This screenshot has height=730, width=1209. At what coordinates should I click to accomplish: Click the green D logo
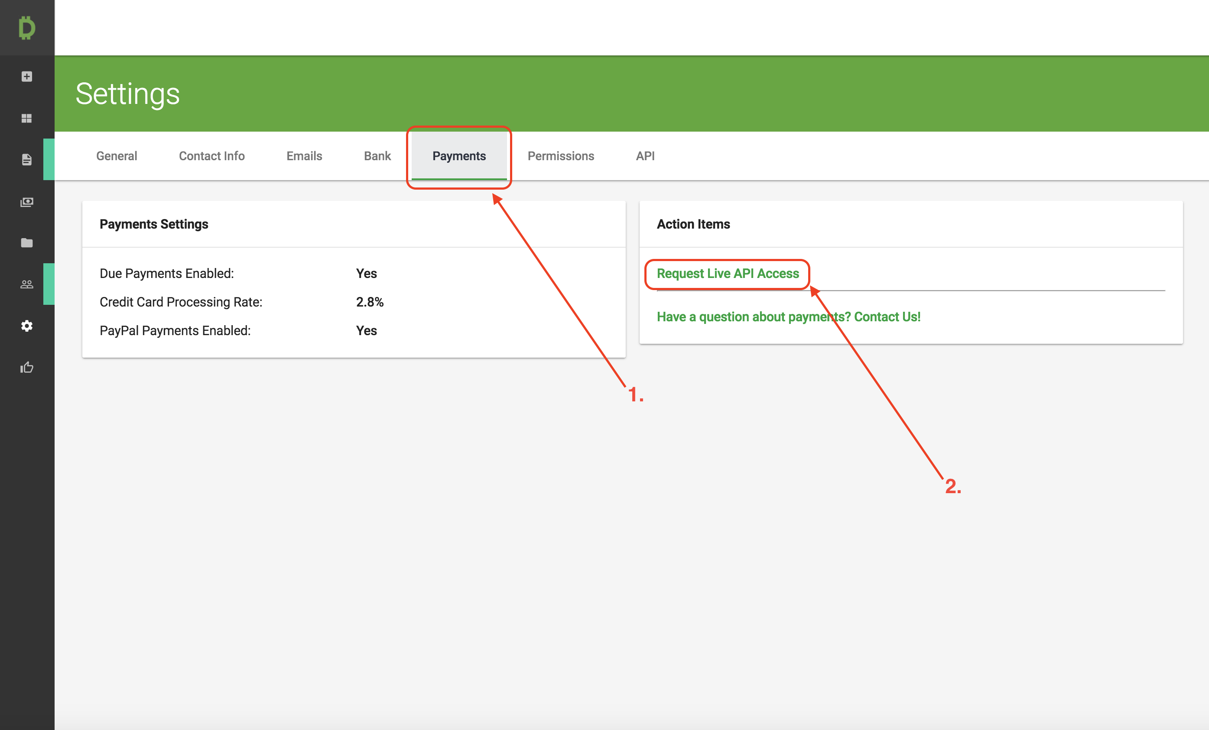(27, 28)
